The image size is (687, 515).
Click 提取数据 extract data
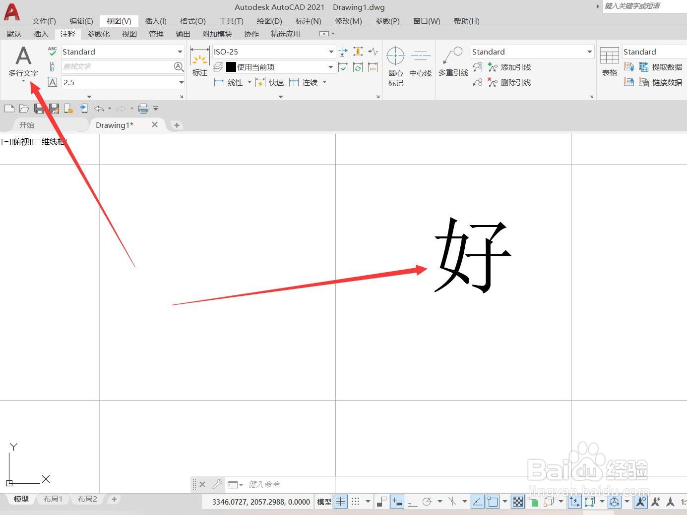660,67
